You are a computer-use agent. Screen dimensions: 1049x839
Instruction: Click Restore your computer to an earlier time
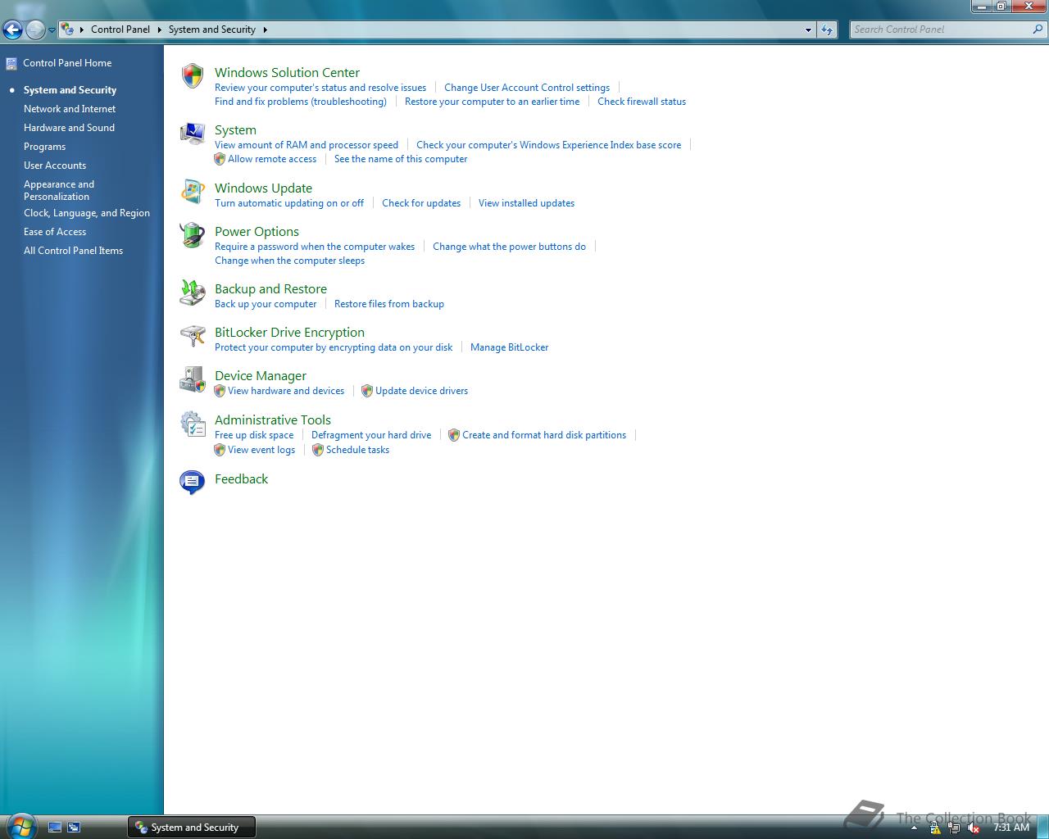click(492, 102)
